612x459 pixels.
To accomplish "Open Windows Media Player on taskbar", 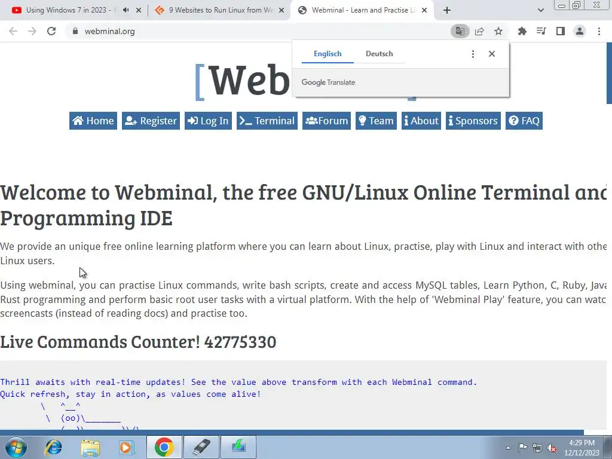I will pos(127,447).
